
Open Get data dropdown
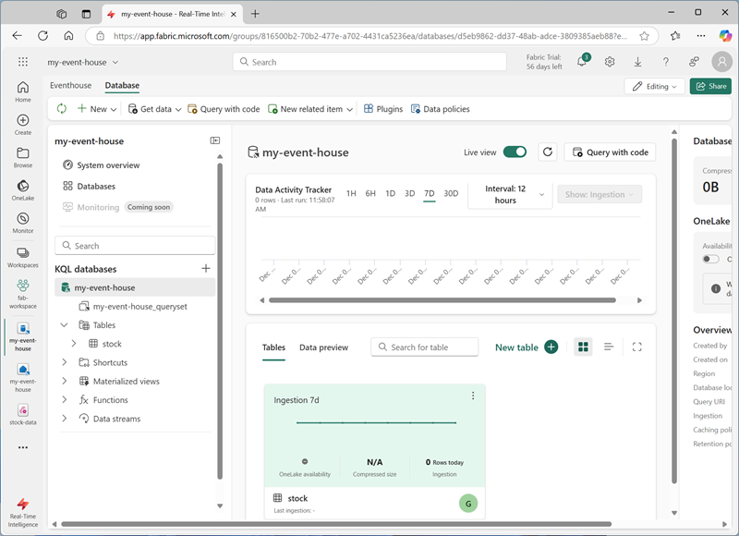(x=154, y=109)
